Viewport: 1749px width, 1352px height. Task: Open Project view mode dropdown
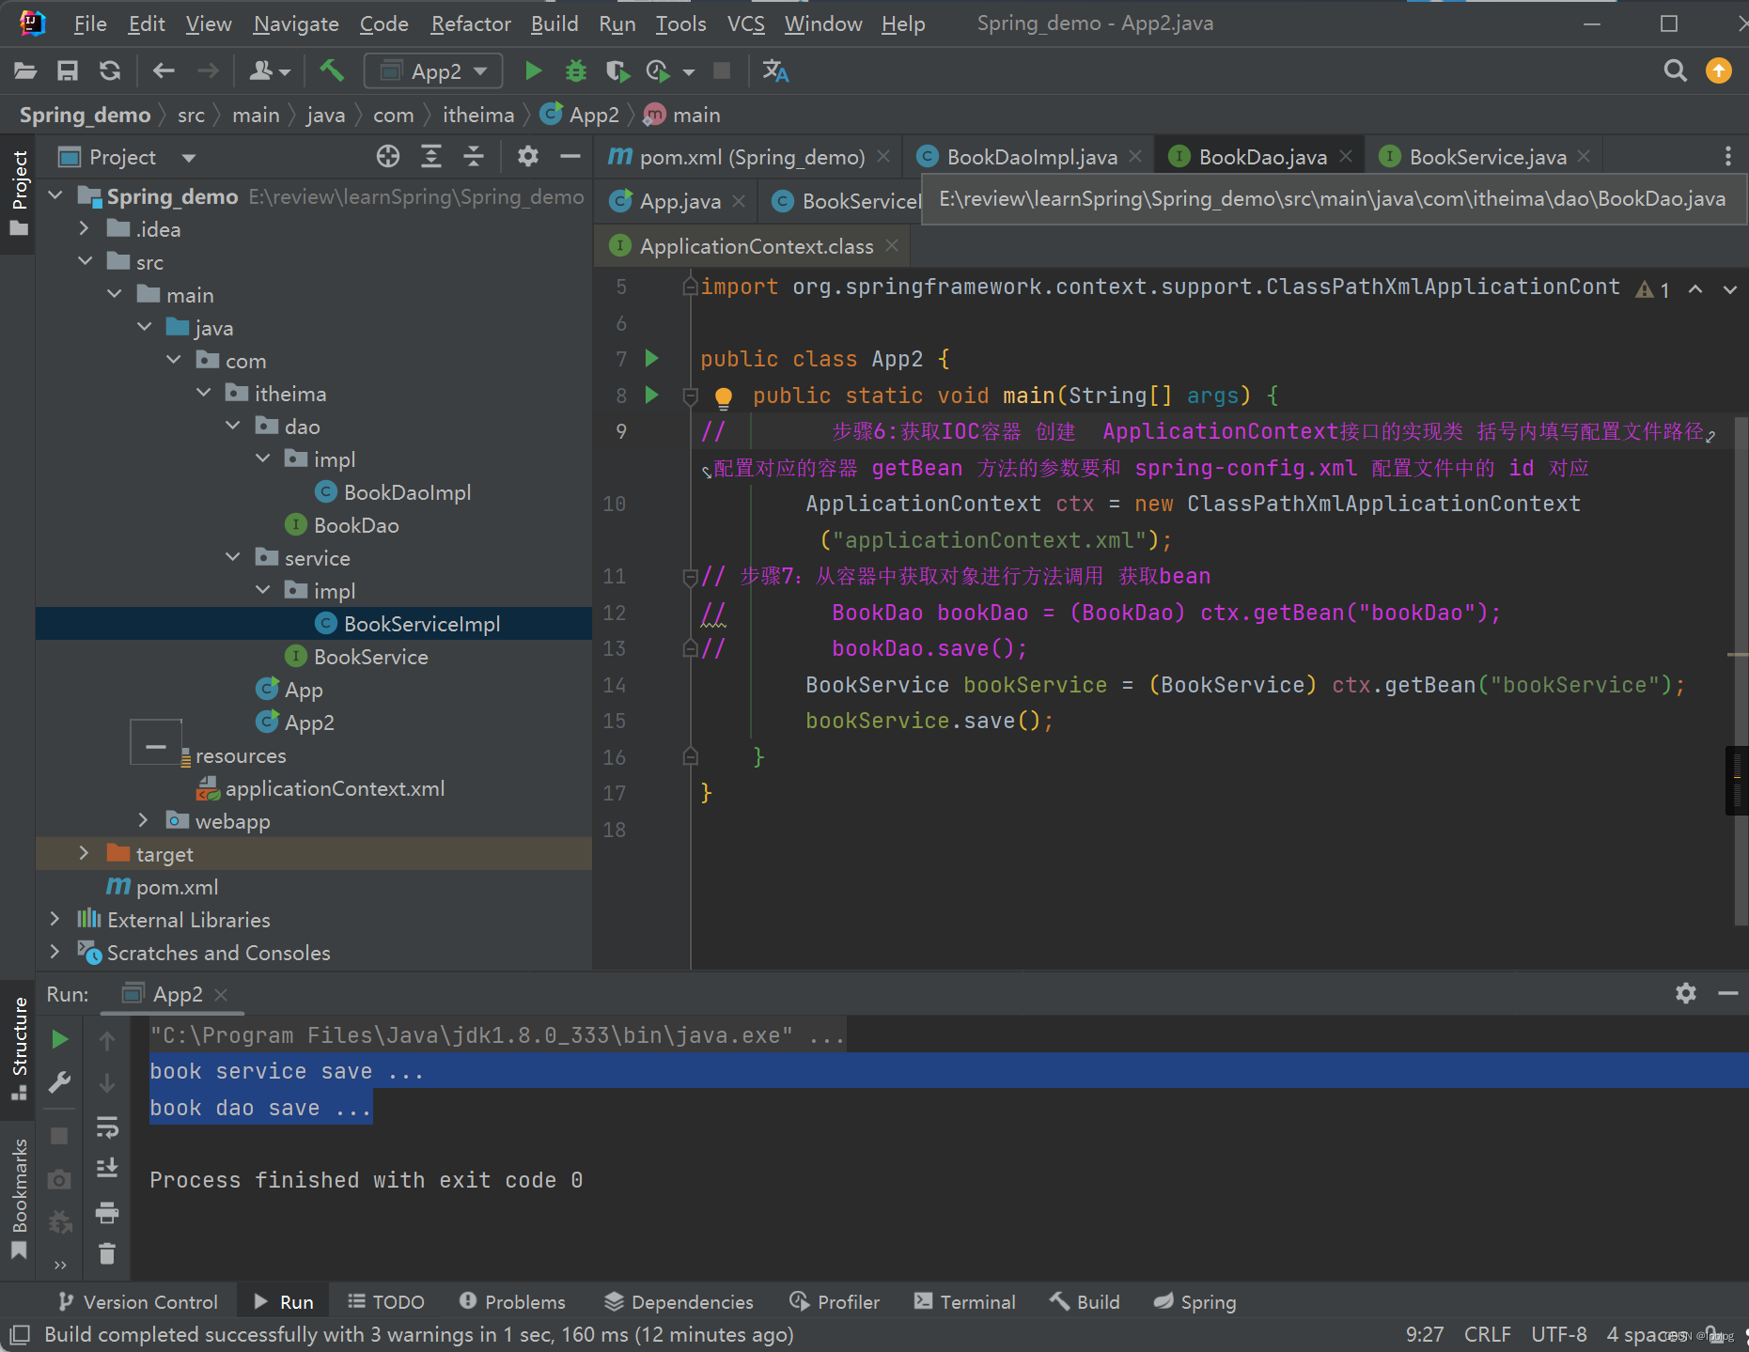click(189, 158)
